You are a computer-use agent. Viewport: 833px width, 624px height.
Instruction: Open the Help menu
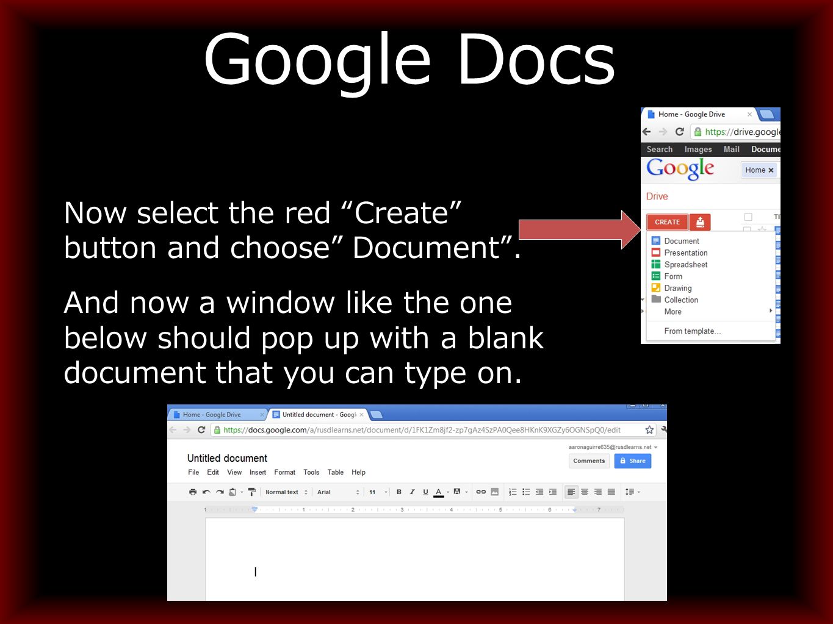click(x=358, y=472)
